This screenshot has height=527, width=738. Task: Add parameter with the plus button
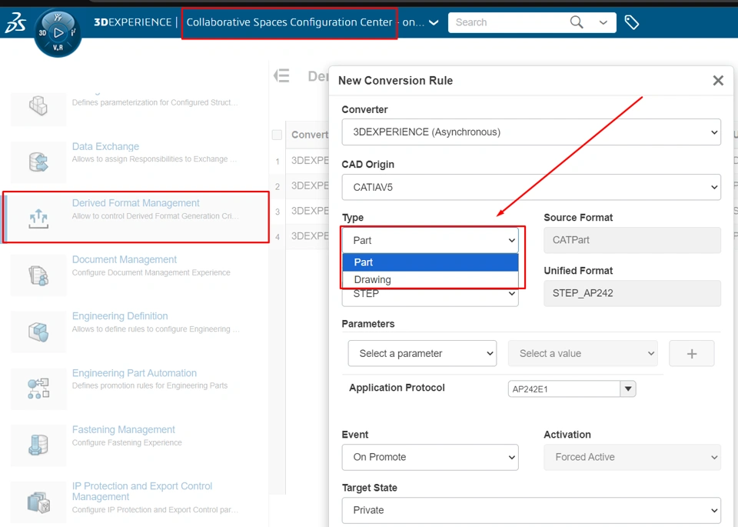[691, 353]
